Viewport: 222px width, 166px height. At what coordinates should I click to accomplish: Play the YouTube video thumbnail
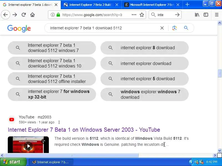(28, 145)
